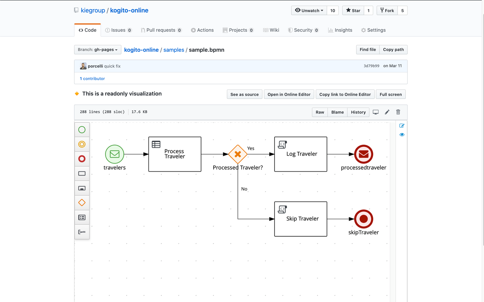Open the forks count 5
Screen dimensions: 484x302
(x=402, y=11)
